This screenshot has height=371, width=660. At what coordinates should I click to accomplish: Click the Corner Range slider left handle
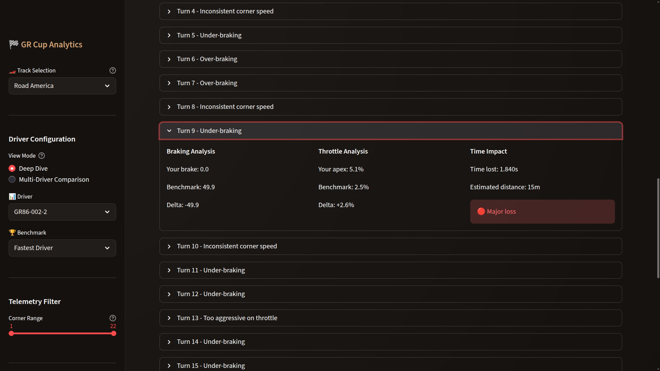(11, 334)
